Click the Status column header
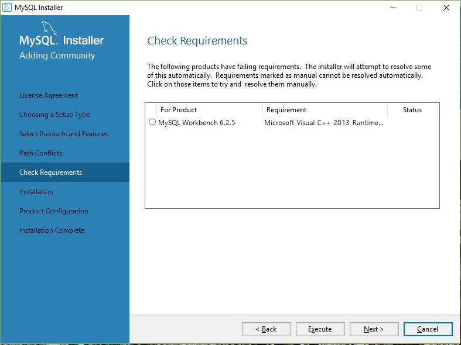 412,110
